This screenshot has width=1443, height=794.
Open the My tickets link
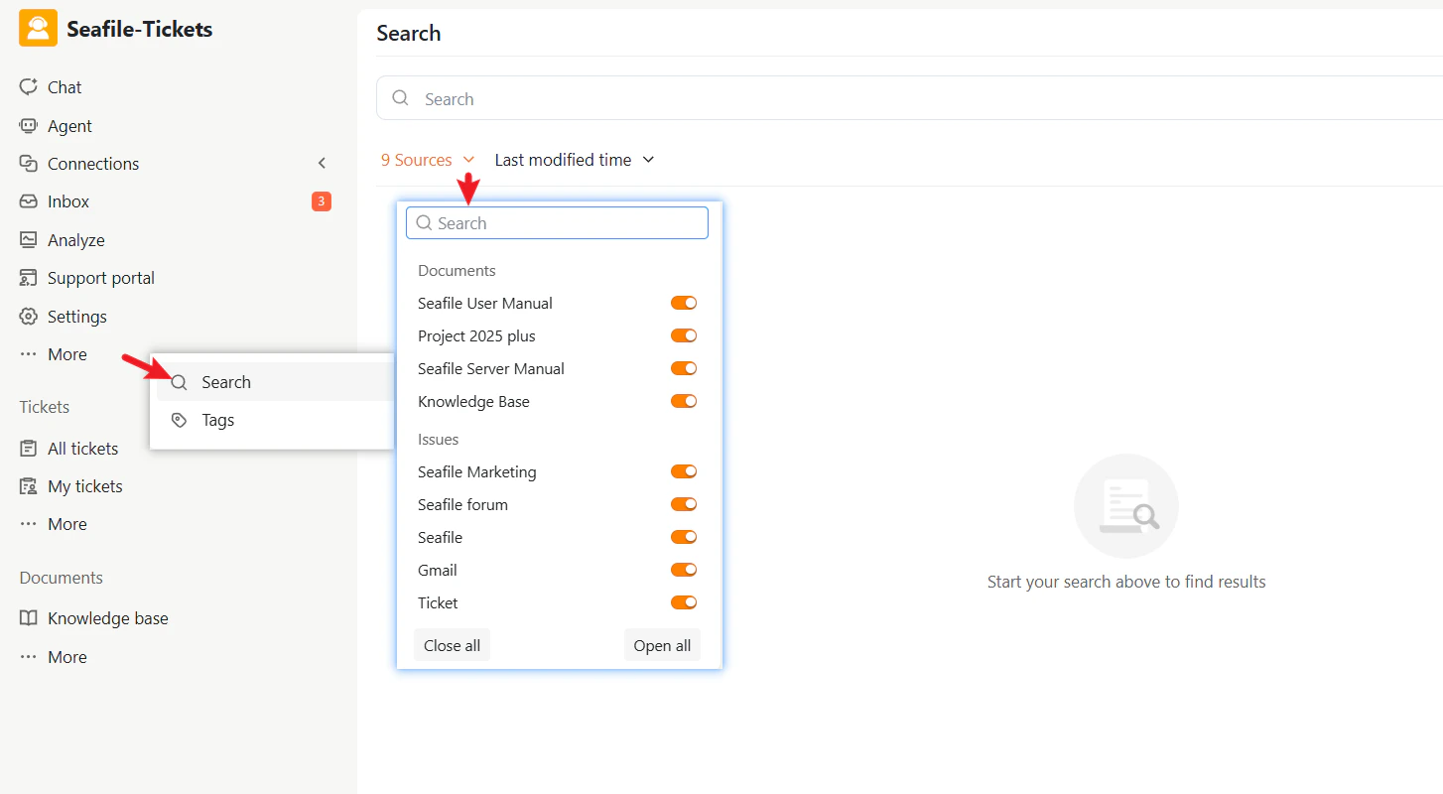tap(85, 486)
